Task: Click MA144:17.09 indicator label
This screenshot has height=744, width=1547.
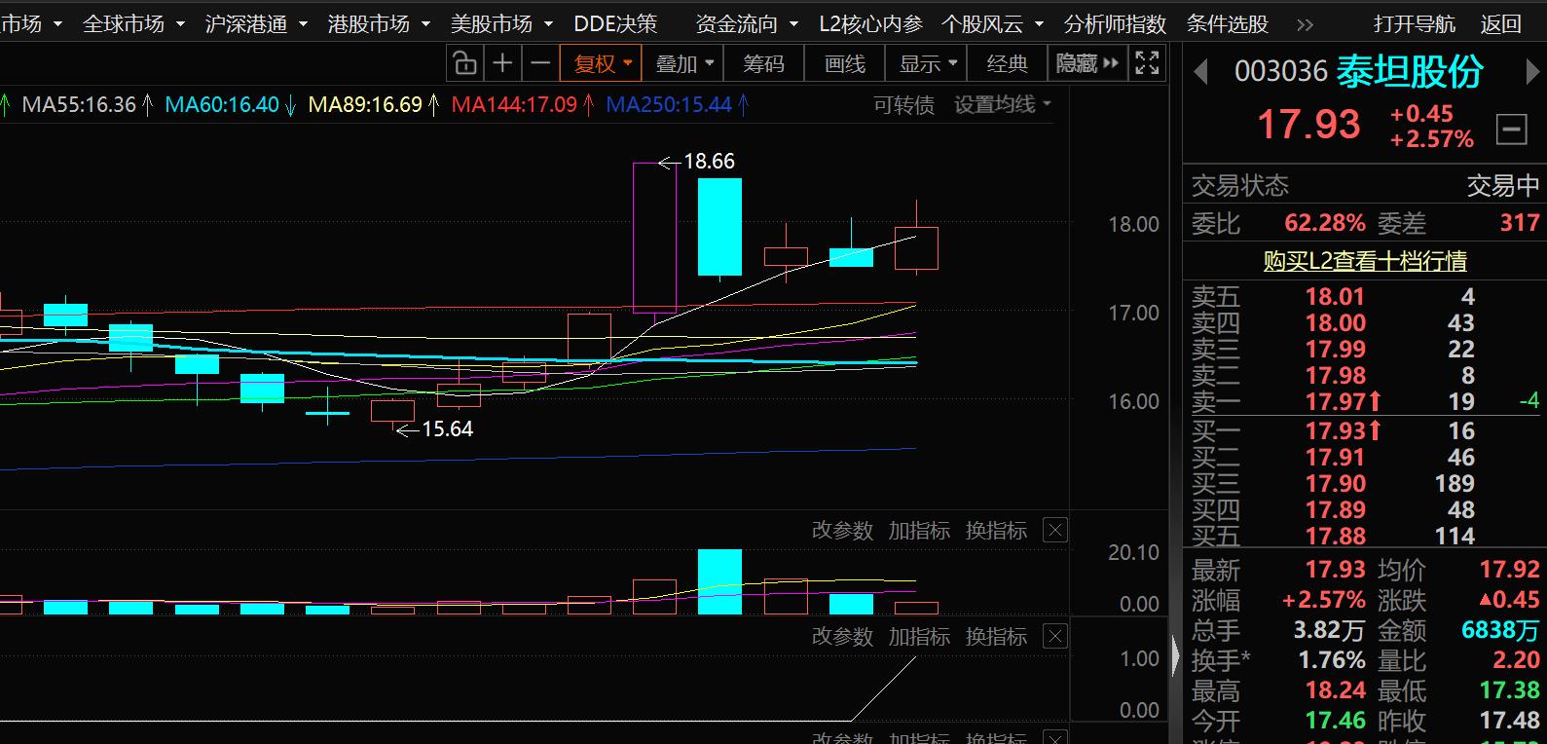Action: (514, 105)
